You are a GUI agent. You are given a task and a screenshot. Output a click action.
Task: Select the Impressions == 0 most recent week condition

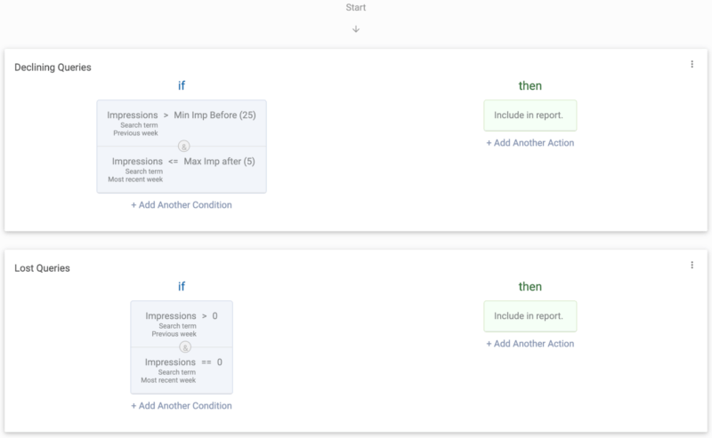tap(182, 370)
